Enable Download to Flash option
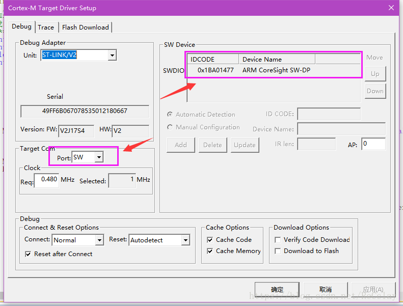 (x=278, y=251)
